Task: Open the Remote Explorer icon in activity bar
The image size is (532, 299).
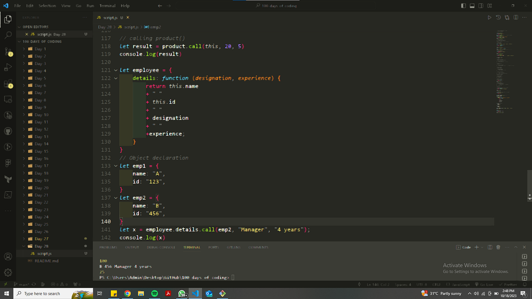Action: 8,99
